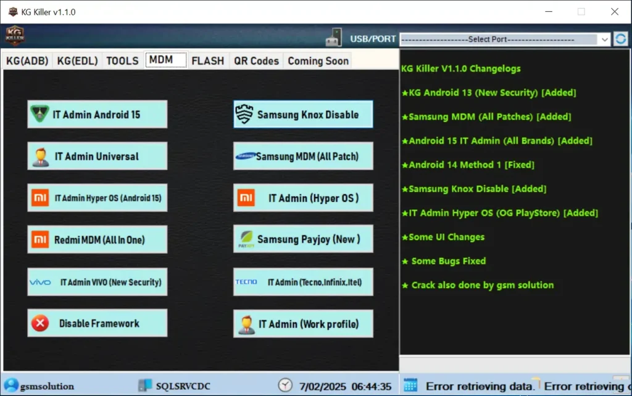This screenshot has height=396, width=632.
Task: Refresh the USB port list
Action: coord(621,39)
